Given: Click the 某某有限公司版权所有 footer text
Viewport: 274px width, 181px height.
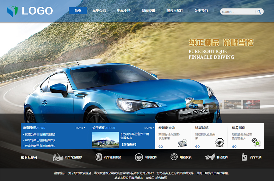Looking at the screenshot, I should point(128,178).
